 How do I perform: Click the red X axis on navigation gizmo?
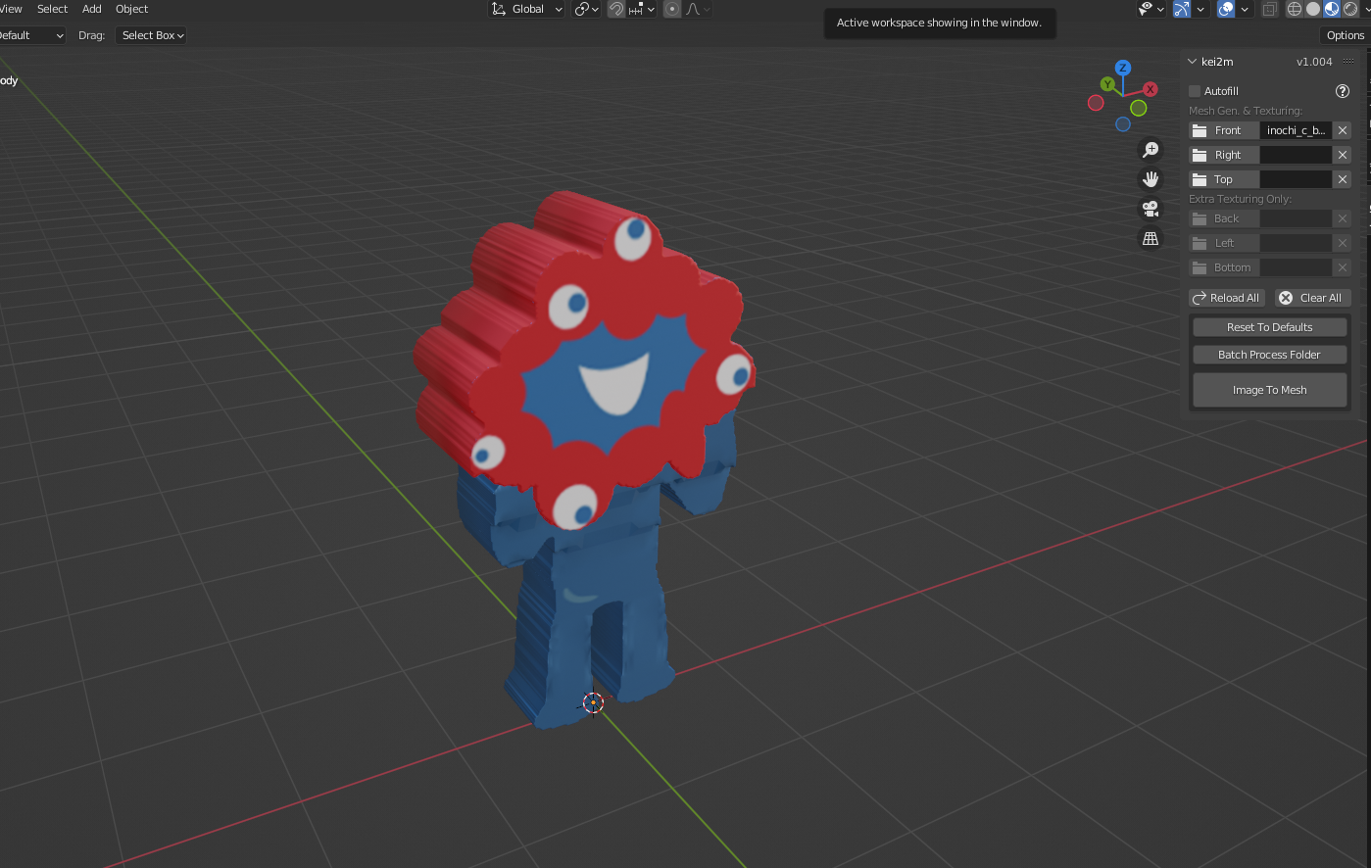point(1151,89)
